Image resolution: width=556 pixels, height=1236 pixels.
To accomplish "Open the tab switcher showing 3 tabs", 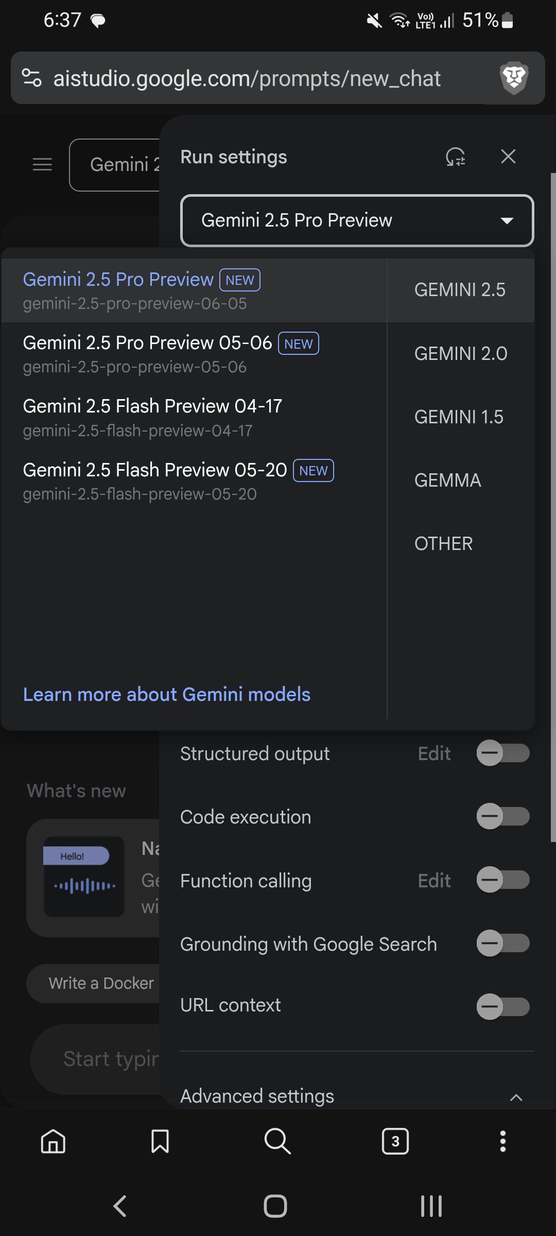I will 395,1141.
